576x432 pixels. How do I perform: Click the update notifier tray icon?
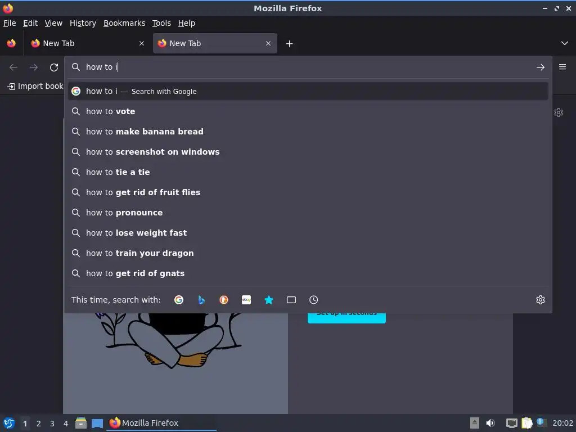coord(541,422)
